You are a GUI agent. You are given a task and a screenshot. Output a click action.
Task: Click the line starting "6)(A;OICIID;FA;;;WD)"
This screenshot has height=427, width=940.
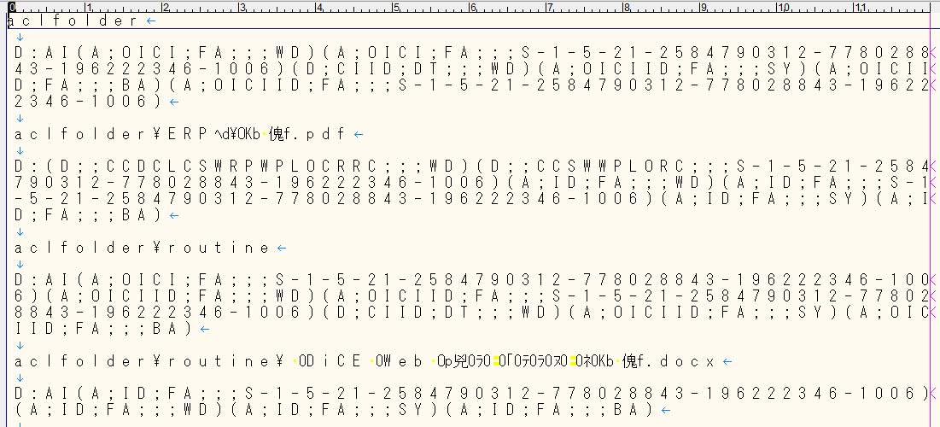(471, 296)
